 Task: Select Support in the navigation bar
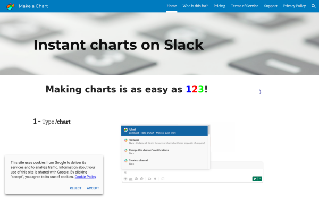pos(271,6)
